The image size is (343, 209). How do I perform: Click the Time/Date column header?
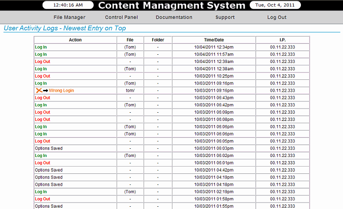click(x=214, y=40)
